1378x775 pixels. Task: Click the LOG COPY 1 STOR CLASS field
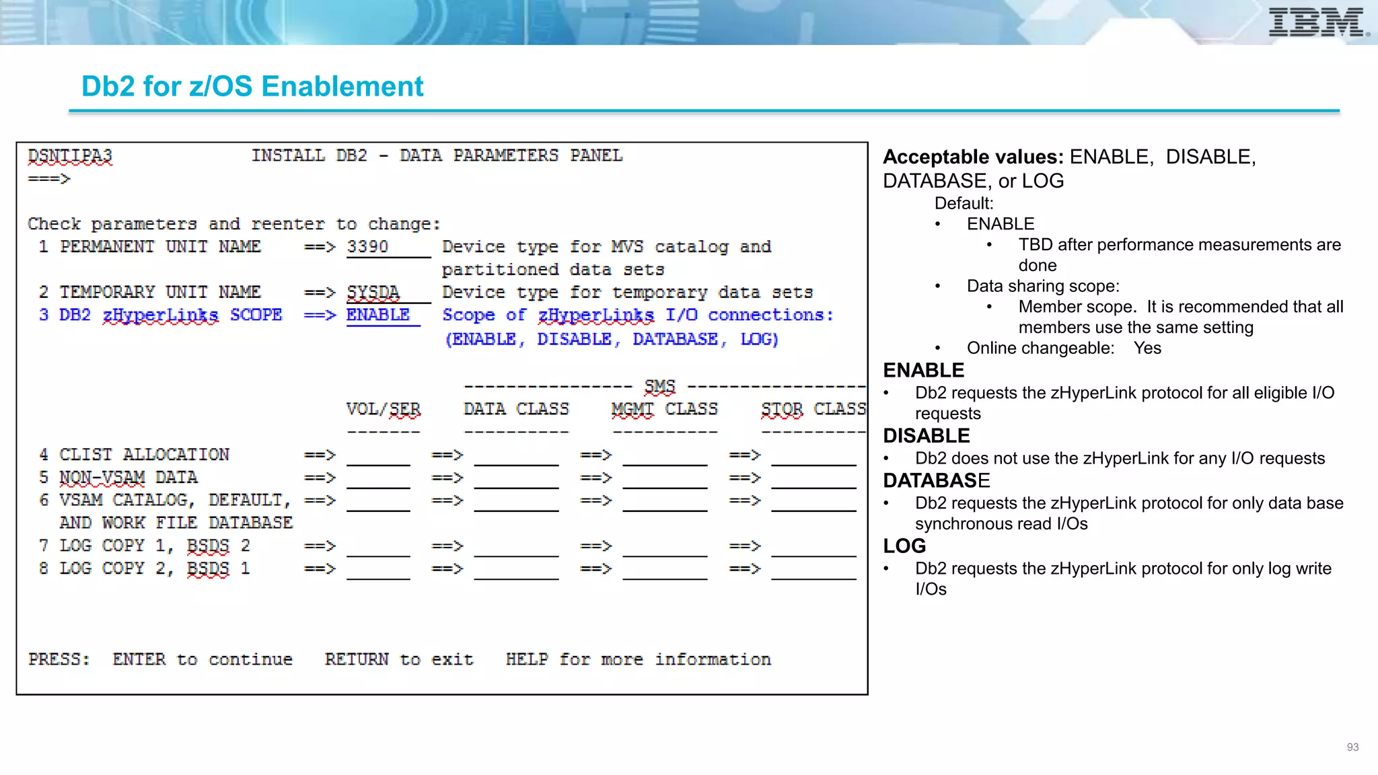[x=813, y=547]
